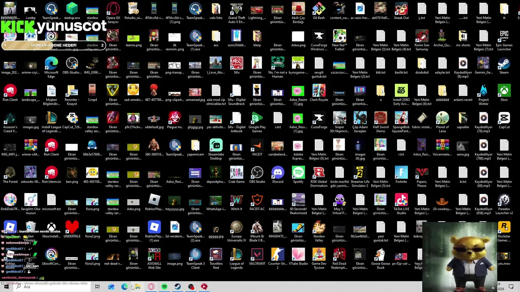Open Paradox Launcher v2 desktop icon
Screen dimensions: 520x292
click(x=504, y=204)
